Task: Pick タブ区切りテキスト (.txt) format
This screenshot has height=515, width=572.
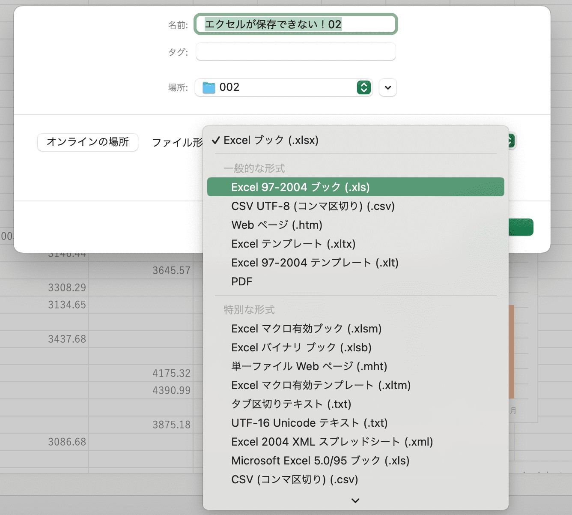Action: [355, 404]
